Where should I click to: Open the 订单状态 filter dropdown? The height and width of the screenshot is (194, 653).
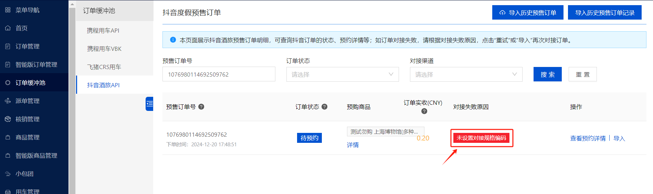coord(342,75)
